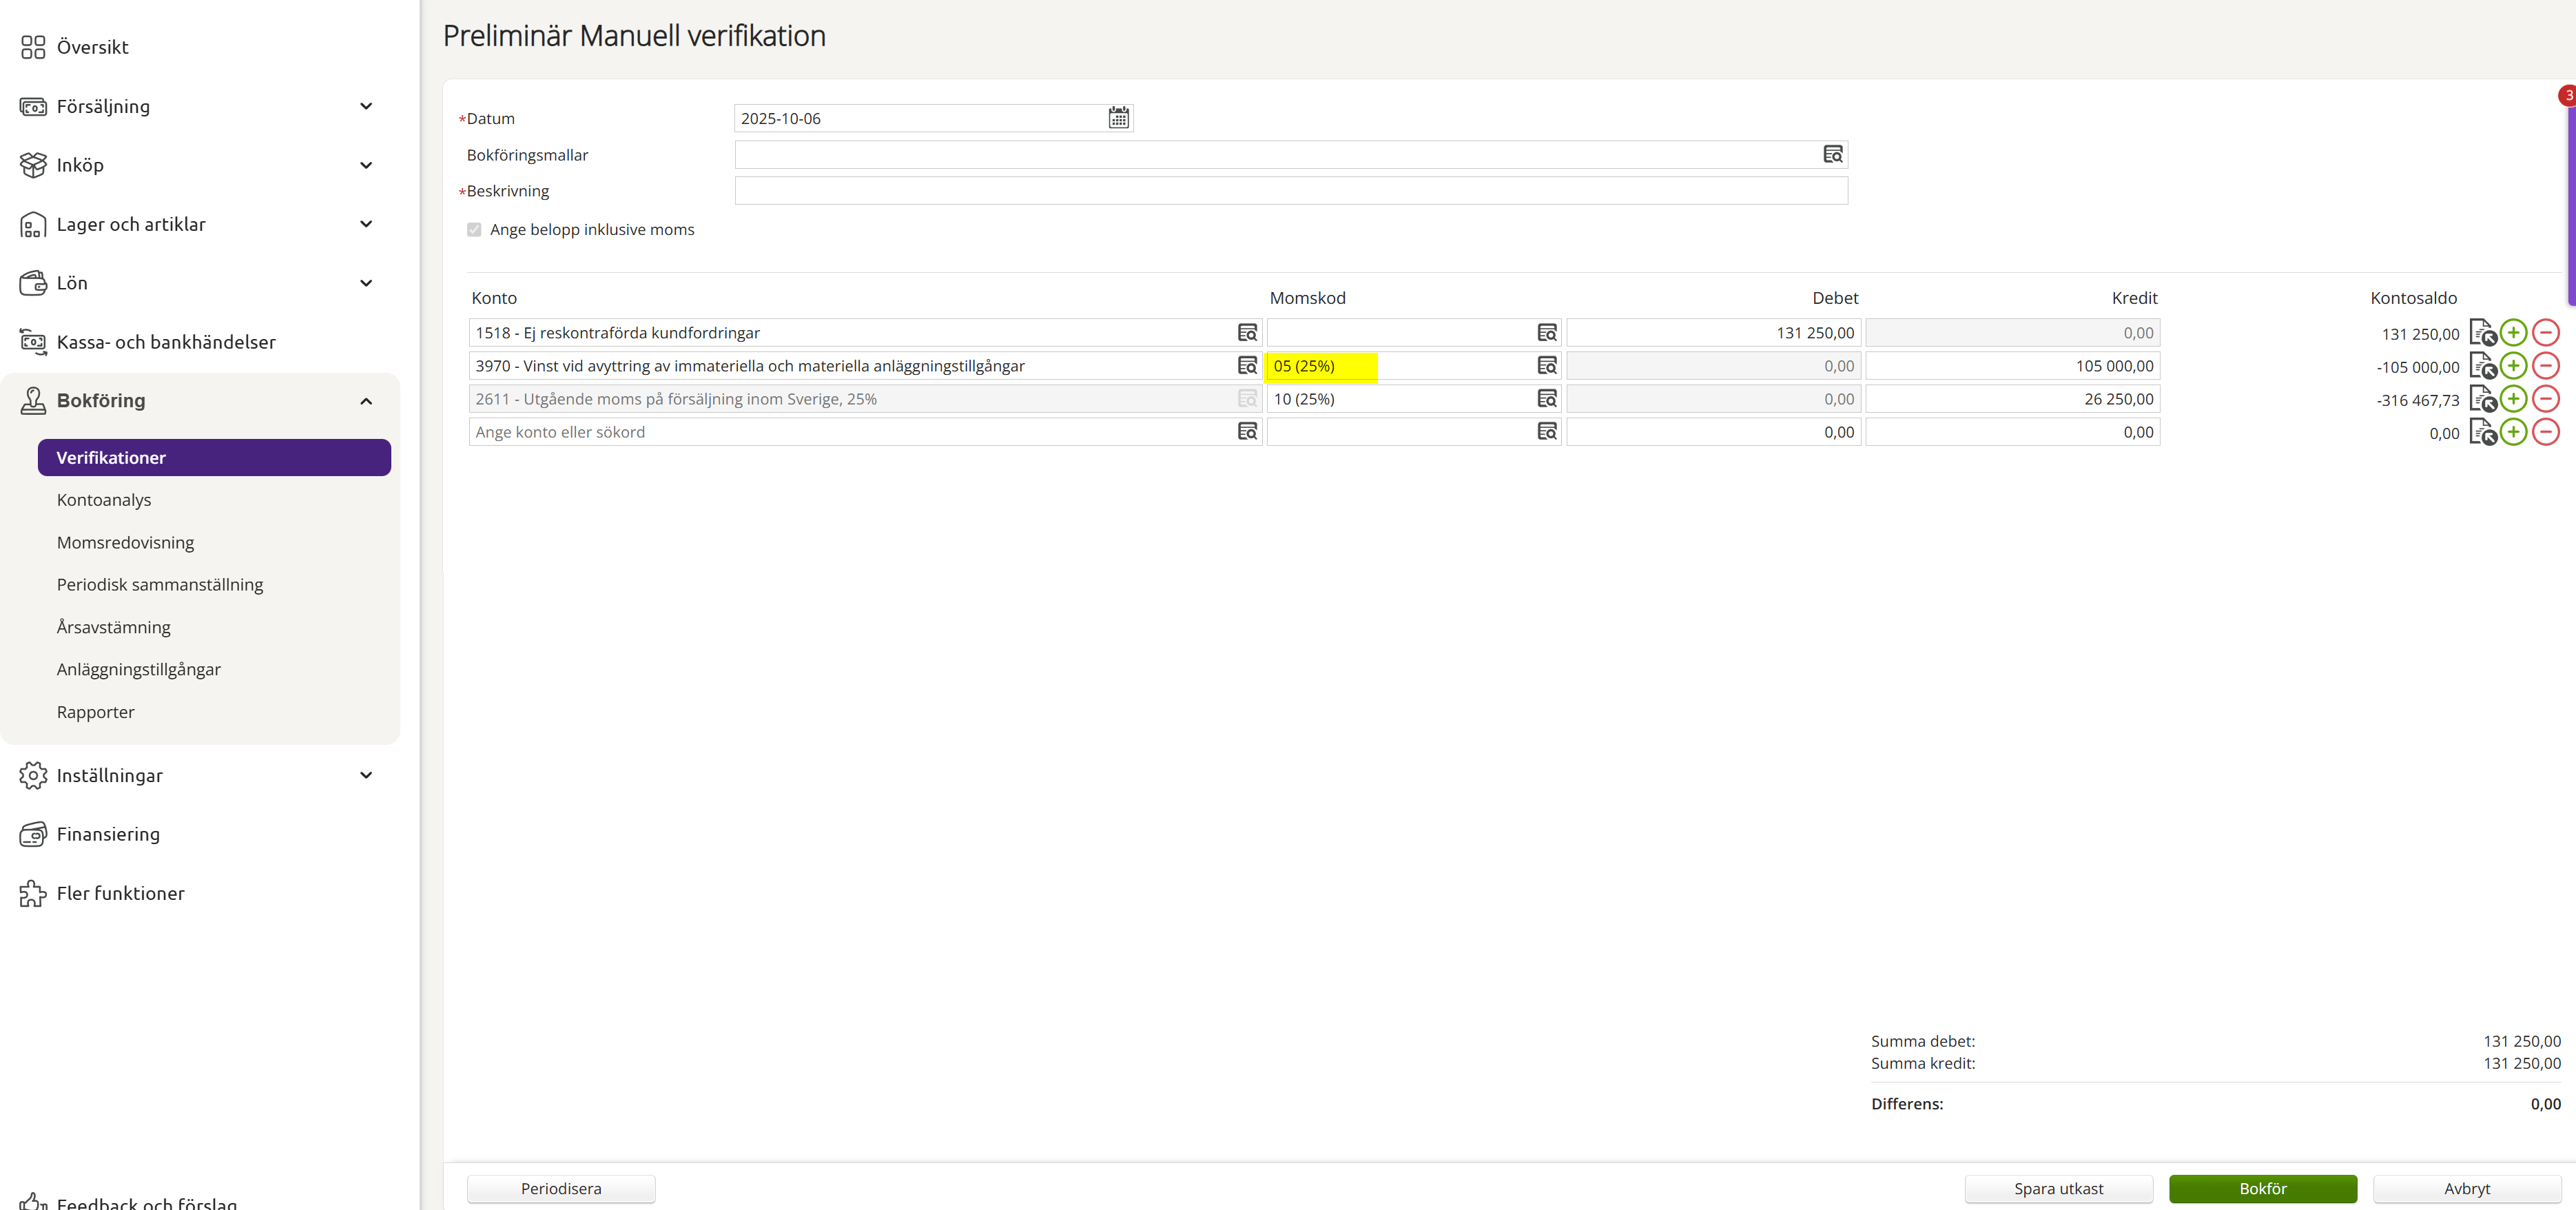Expand the Lön sidebar section

pyautogui.click(x=366, y=283)
